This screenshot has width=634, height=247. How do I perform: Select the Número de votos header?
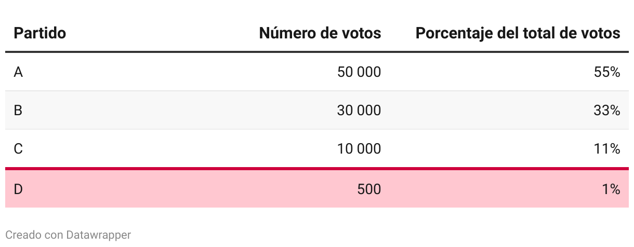point(320,33)
